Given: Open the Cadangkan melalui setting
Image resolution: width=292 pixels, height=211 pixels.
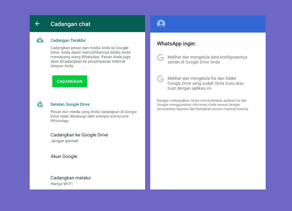Looking at the screenshot, I should tap(87, 180).
